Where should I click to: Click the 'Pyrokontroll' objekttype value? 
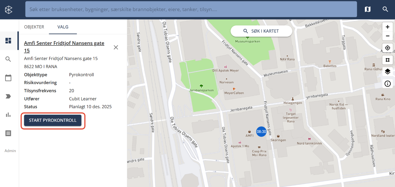(x=81, y=75)
